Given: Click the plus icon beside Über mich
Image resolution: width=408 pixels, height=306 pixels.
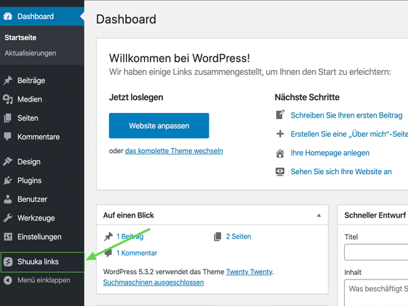Looking at the screenshot, I should 280,134.
